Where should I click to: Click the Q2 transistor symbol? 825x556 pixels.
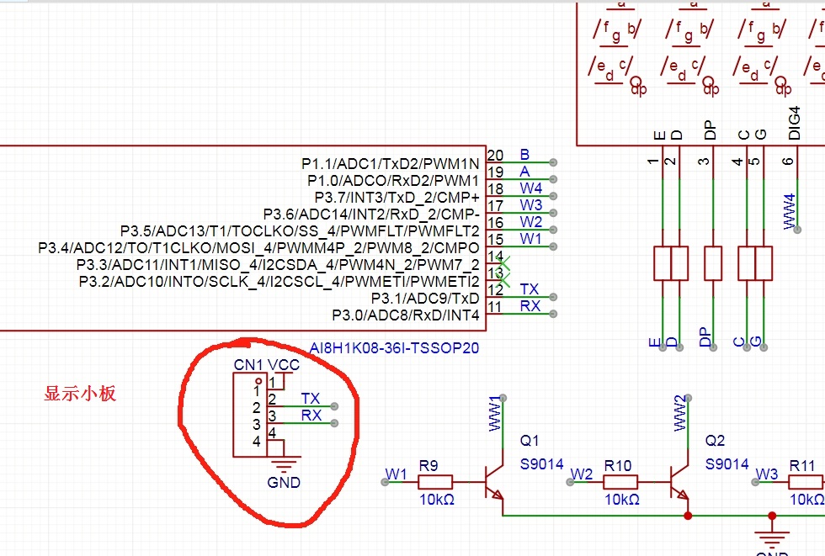[679, 482]
